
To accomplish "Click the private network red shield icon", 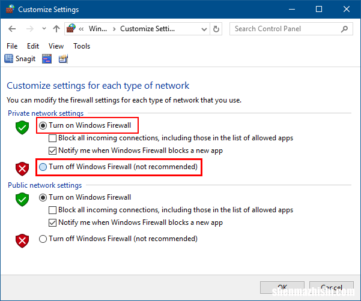I will 22,169.
